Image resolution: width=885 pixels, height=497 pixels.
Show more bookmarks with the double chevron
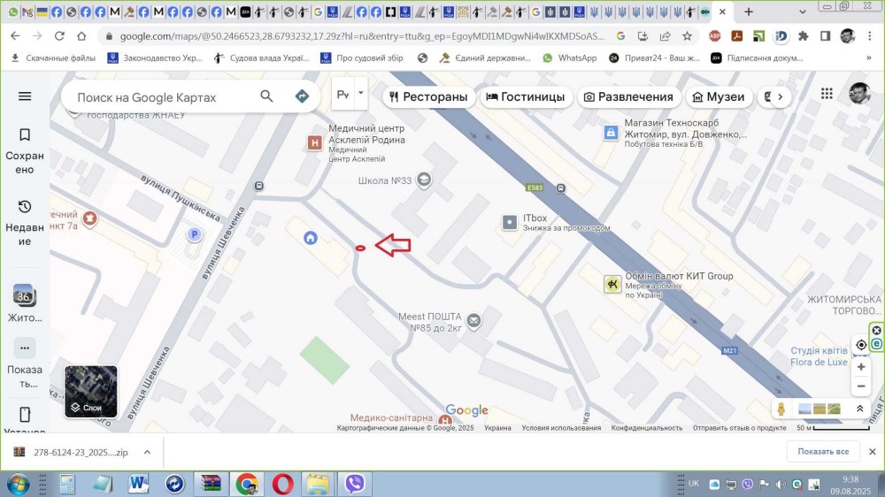point(868,57)
